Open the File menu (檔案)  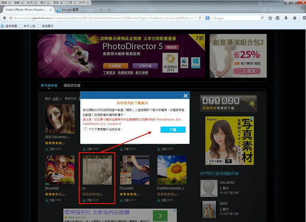pyautogui.click(x=6, y=2)
